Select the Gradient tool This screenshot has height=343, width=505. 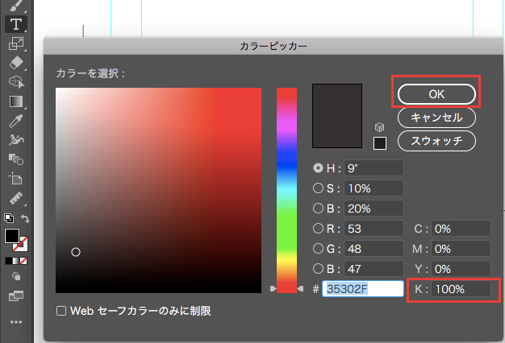pos(15,101)
